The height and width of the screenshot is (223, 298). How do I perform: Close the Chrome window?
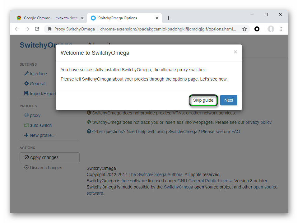pos(281,15)
